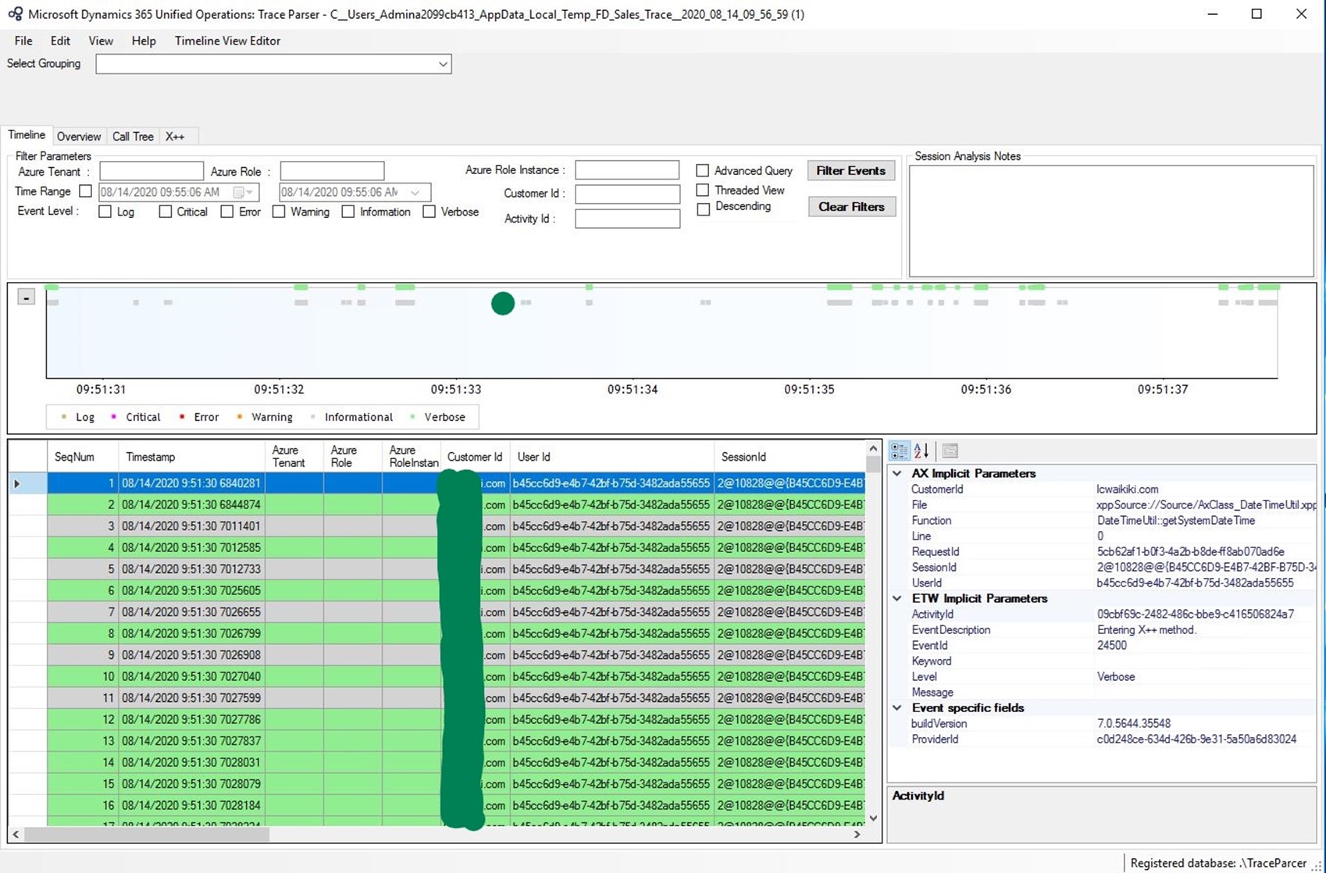Click the grid vertical scrollbar up arrow
1326x873 pixels.
(x=873, y=448)
